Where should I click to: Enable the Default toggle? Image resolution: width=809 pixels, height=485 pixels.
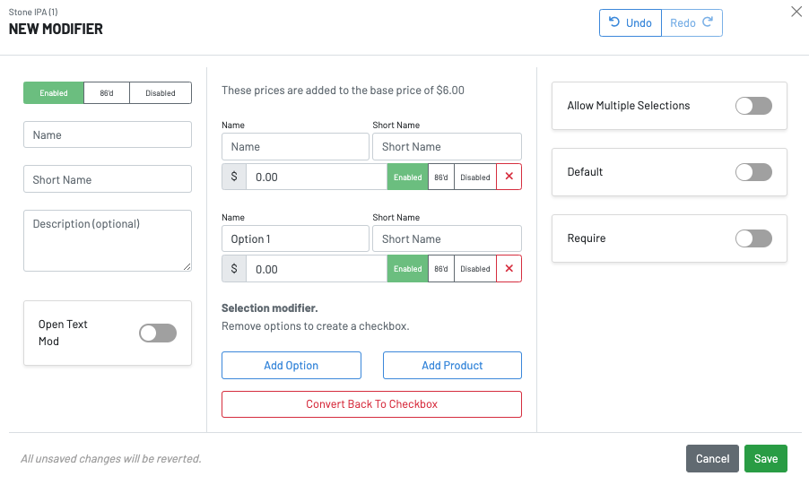[x=753, y=172]
